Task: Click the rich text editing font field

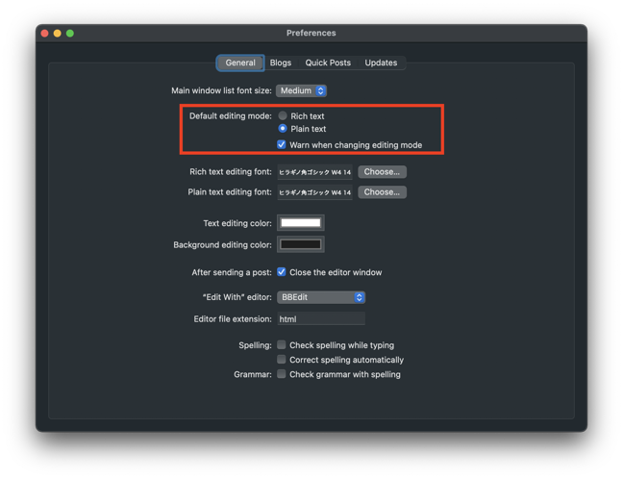Action: [x=315, y=172]
